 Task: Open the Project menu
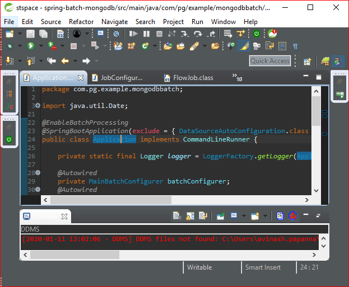[174, 22]
